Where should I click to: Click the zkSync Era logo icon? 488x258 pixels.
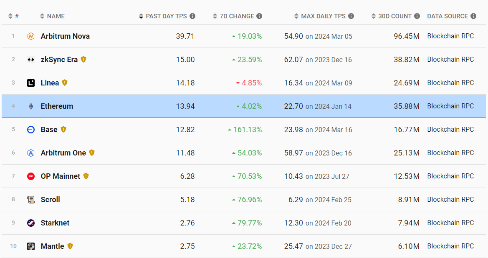tap(31, 60)
